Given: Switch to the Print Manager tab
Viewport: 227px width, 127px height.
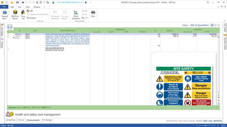Looking at the screenshot, I should [47, 120].
